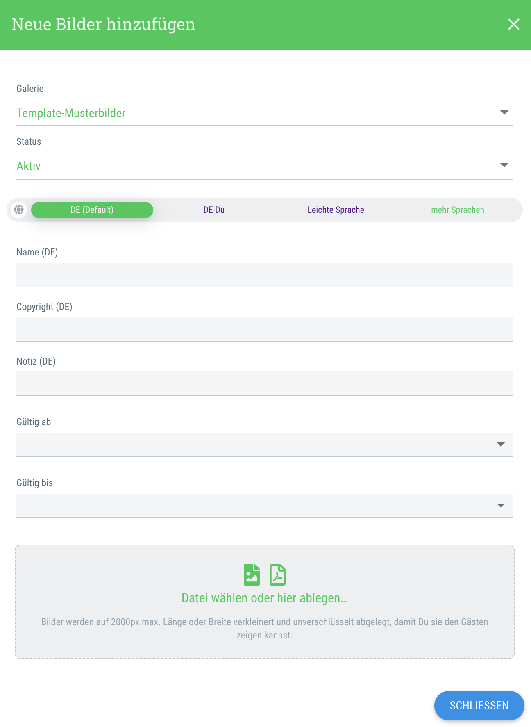Click the Aktiv status value
531x727 pixels.
click(x=29, y=166)
